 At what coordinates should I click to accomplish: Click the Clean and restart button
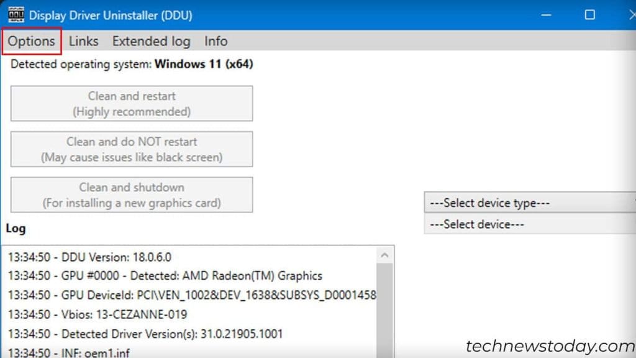131,103
